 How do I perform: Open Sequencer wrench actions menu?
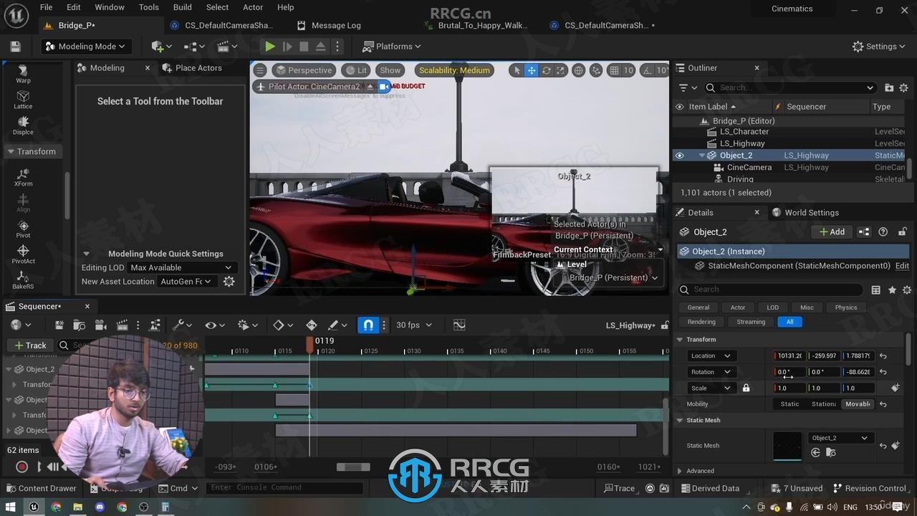click(182, 325)
